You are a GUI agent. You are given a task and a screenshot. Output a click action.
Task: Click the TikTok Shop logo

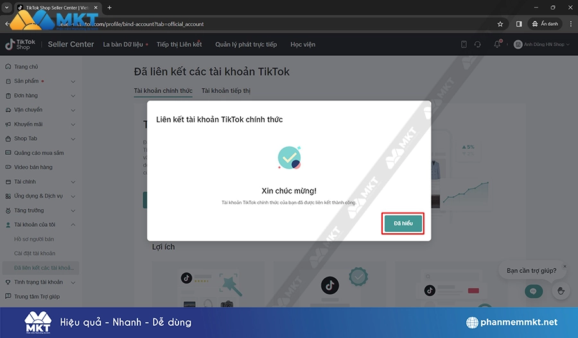click(19, 44)
